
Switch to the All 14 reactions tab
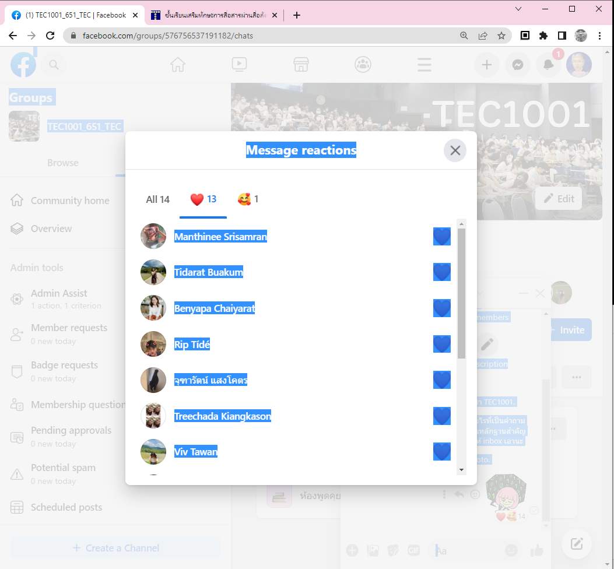pos(157,199)
